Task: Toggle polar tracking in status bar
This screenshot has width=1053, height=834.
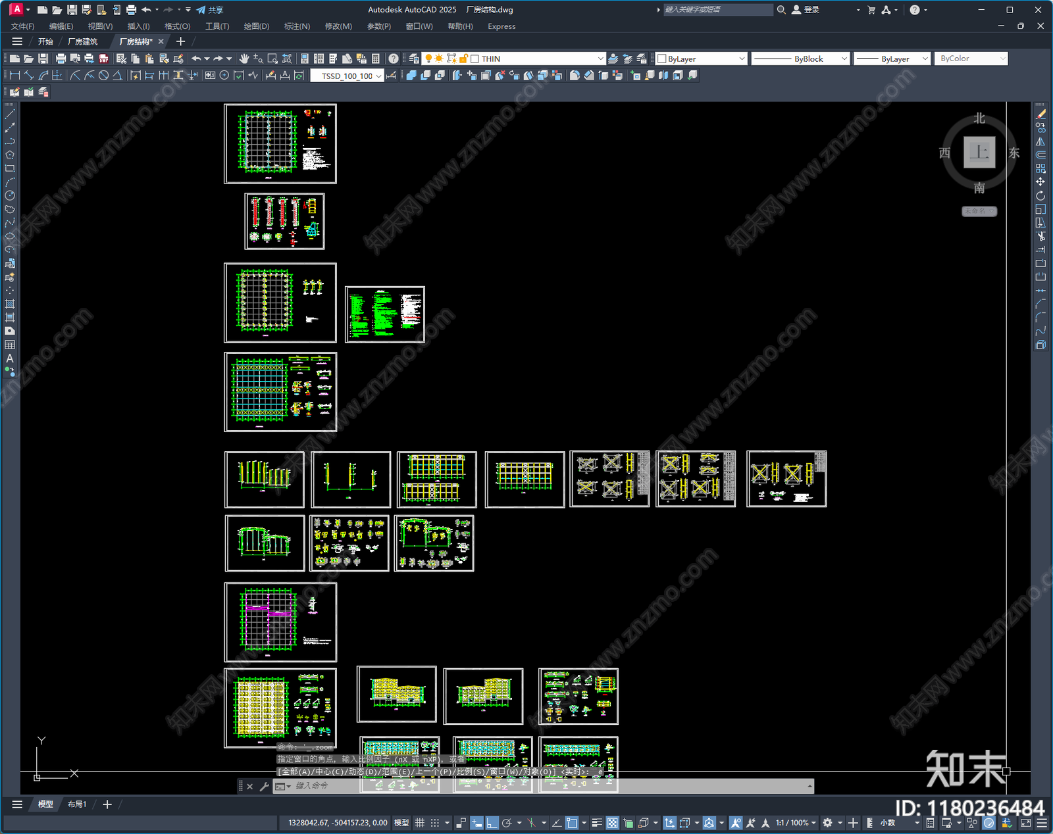Action: pyautogui.click(x=507, y=823)
